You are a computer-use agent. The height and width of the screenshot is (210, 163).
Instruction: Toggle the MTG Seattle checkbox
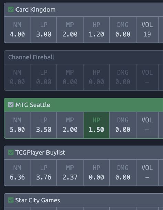[11, 105]
